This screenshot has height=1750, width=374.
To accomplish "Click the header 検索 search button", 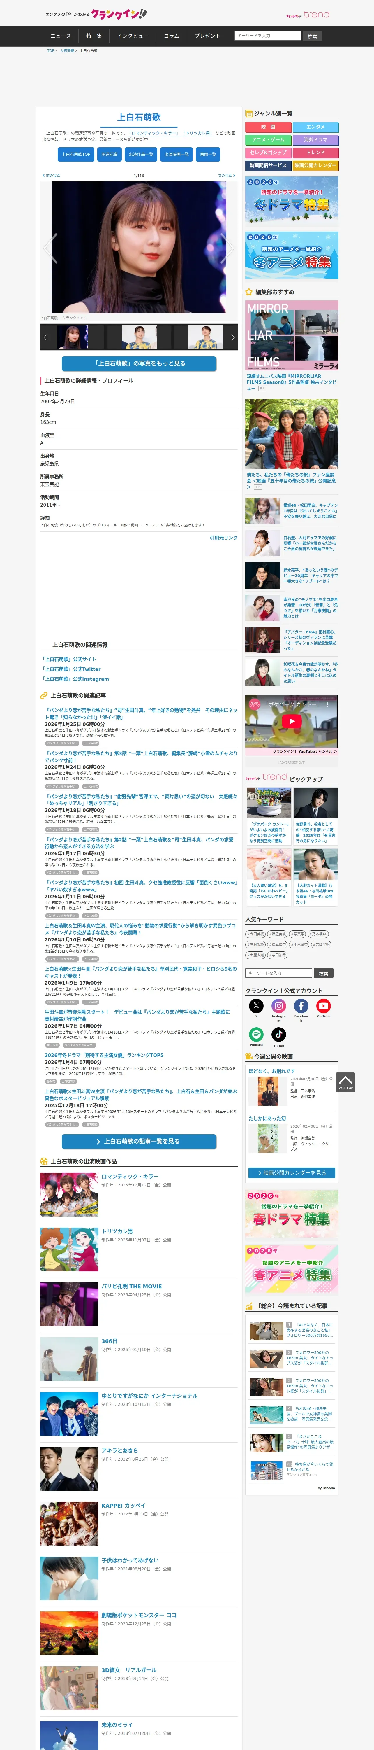I will [x=312, y=36].
